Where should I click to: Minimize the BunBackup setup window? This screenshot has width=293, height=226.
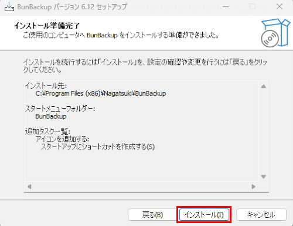pos(226,7)
